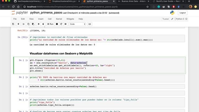Image resolution: width=199 pixels, height=112 pixels.
Task: Go to the browser home page
Action: pyautogui.click(x=18, y=7)
